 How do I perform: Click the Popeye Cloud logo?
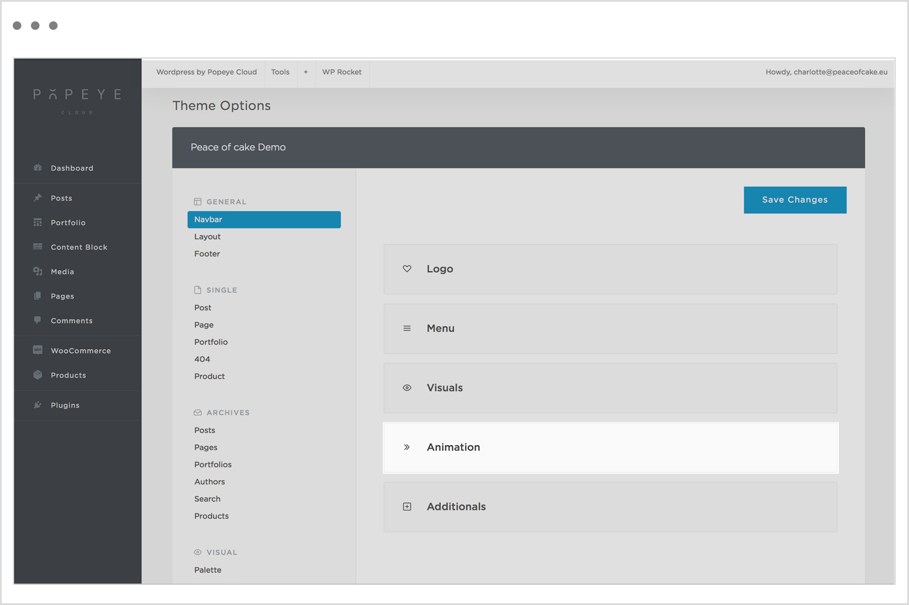point(77,101)
